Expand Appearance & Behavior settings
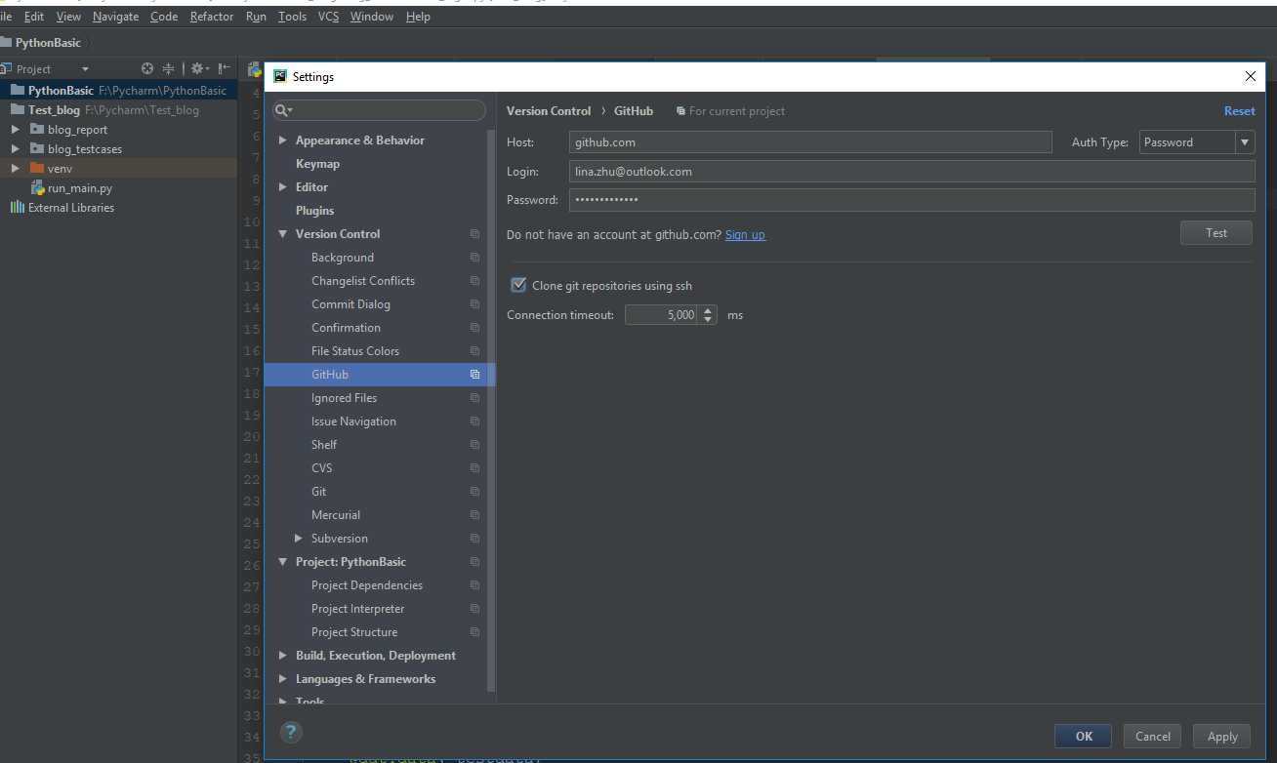 283,141
